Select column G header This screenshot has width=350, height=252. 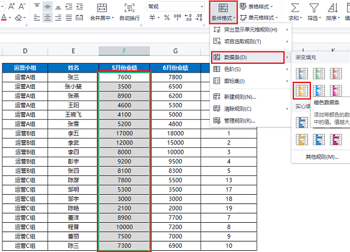click(x=176, y=51)
